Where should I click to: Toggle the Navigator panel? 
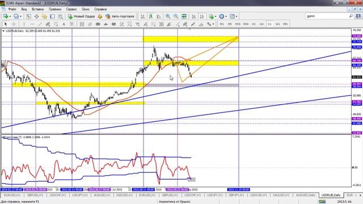(44, 16)
